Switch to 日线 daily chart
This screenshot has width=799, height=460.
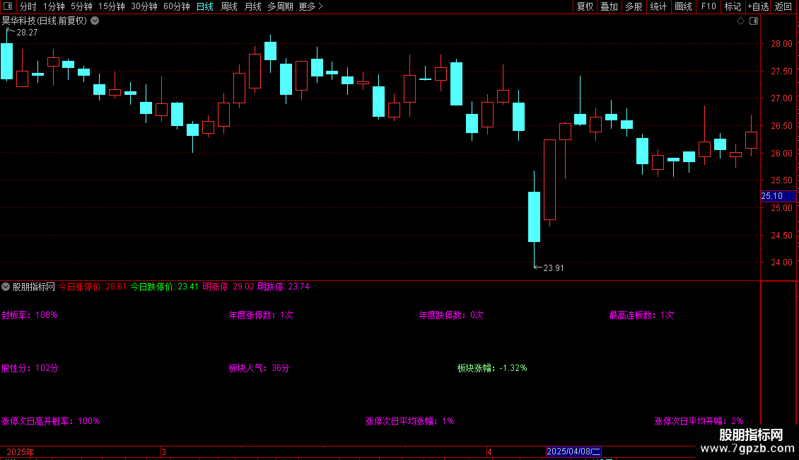click(205, 6)
